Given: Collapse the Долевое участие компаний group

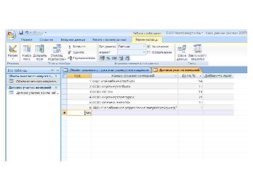Looking at the screenshot, I should (56, 88).
